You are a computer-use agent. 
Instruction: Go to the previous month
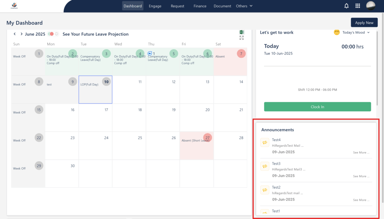point(15,34)
